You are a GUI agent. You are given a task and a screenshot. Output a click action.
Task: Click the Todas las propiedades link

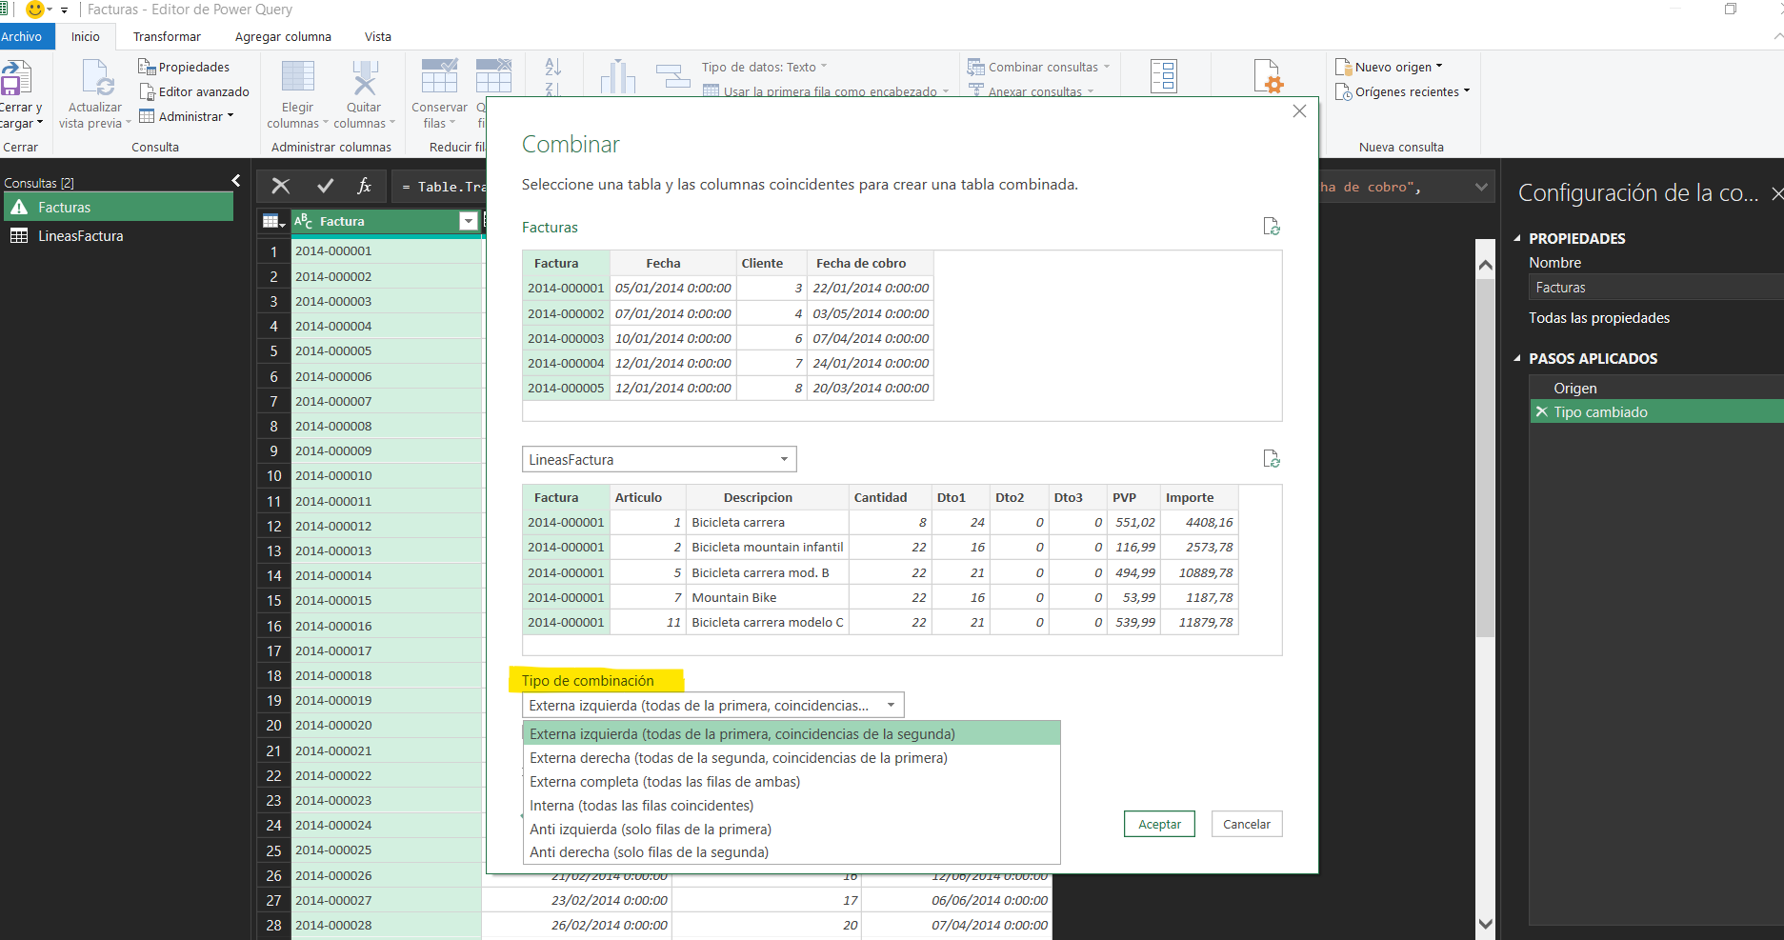pos(1599,317)
